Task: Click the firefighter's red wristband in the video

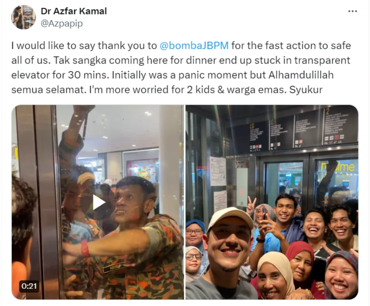Action: (85, 249)
